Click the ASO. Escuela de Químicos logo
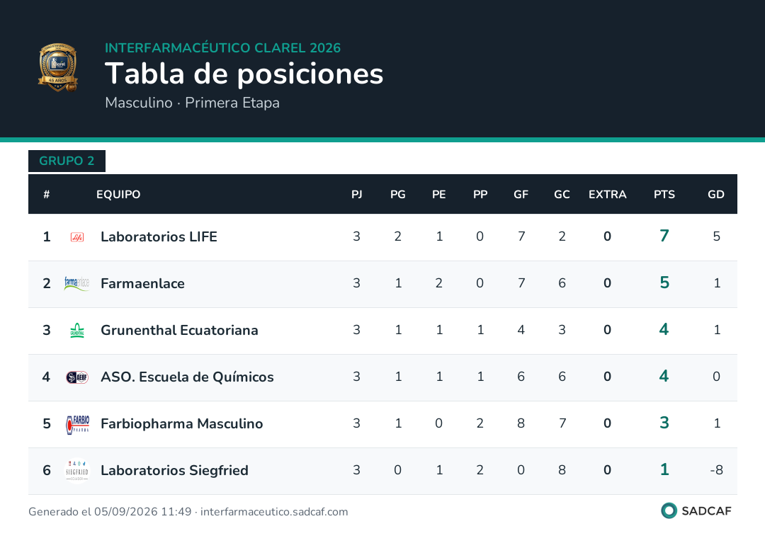765x548 pixels. click(x=77, y=377)
